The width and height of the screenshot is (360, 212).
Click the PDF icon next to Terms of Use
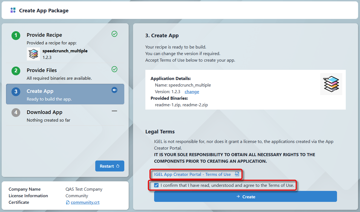coord(237,174)
